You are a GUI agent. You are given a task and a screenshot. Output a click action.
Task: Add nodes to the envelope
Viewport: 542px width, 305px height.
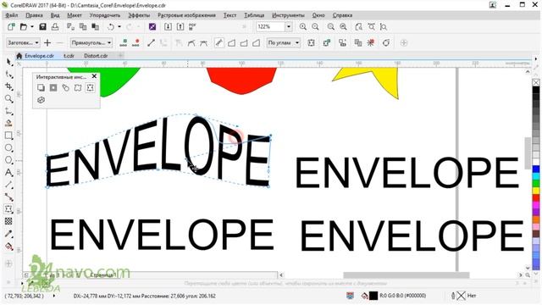(x=123, y=43)
